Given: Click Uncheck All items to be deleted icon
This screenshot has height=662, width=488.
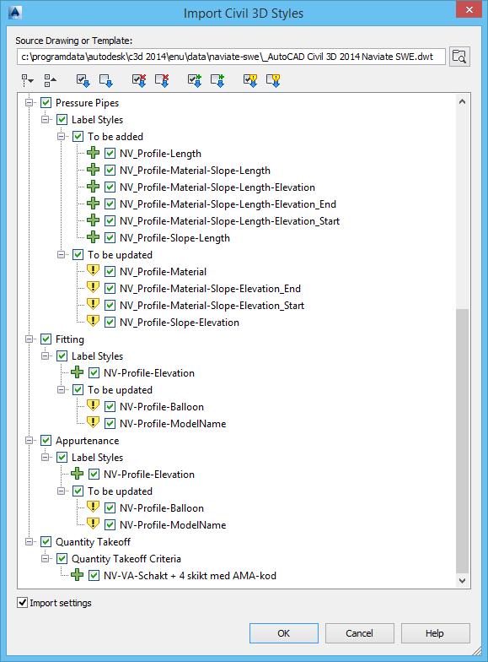Looking at the screenshot, I should coord(162,80).
